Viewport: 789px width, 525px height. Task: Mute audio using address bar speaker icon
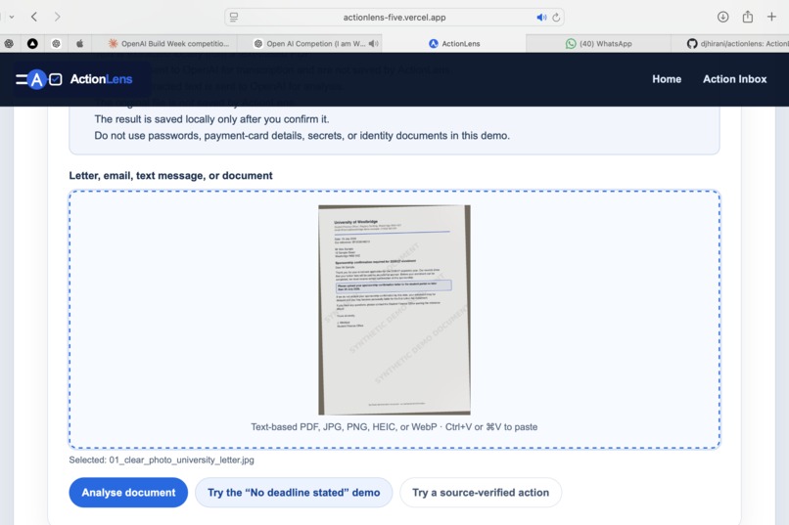[541, 17]
